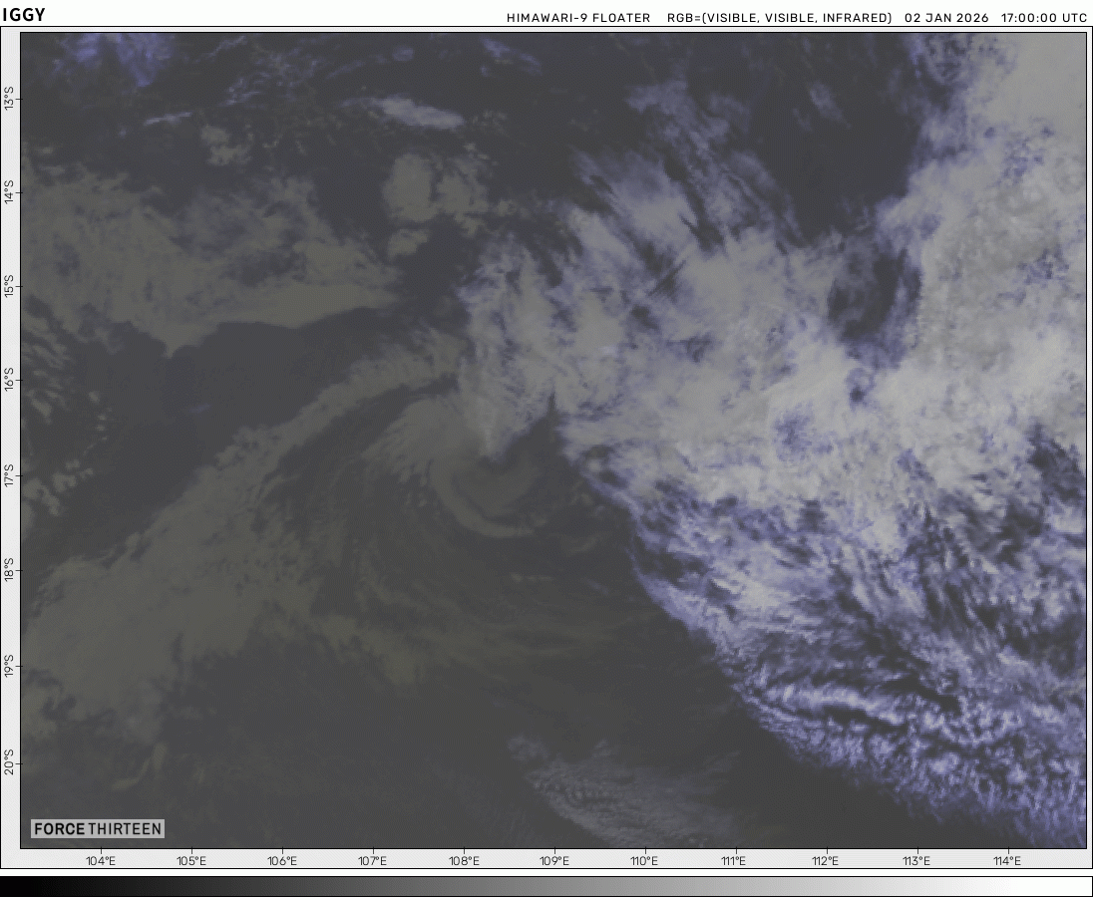Click the 108°E longitude label

click(464, 861)
